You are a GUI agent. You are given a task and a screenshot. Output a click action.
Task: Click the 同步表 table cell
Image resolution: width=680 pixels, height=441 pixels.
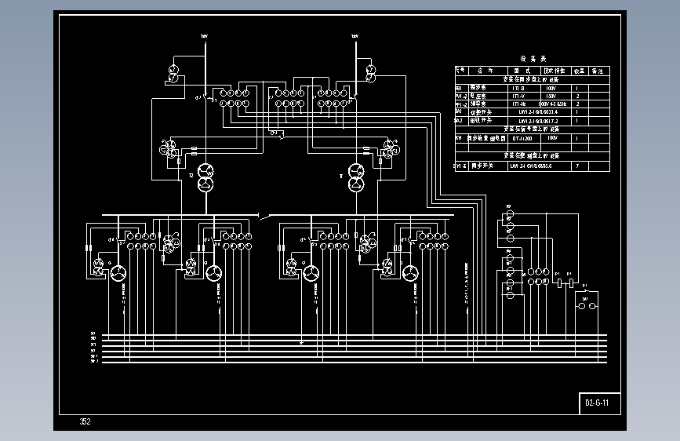click(x=488, y=88)
